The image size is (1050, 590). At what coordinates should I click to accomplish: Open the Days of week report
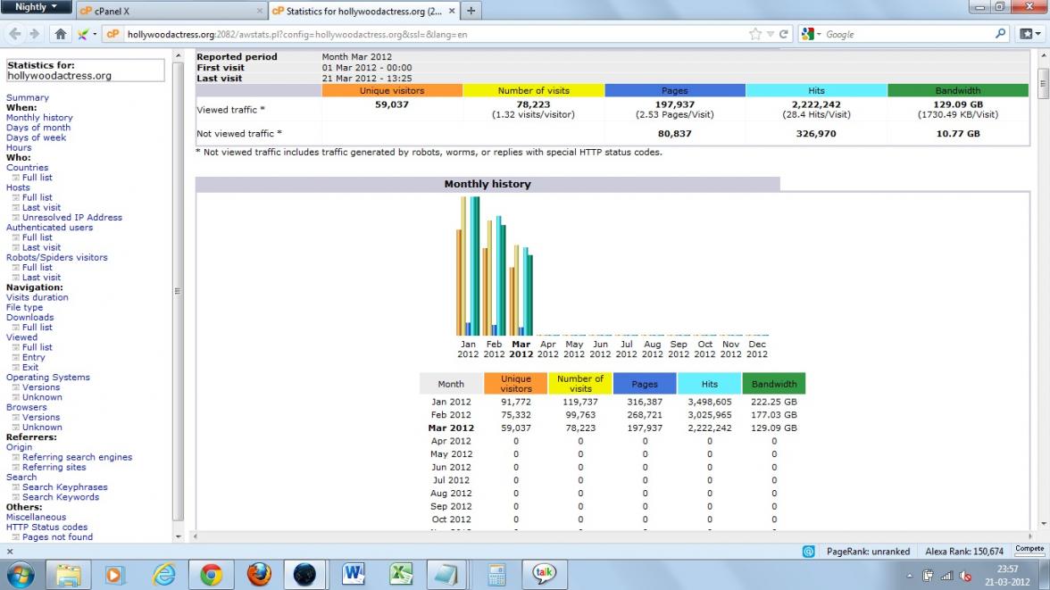point(36,138)
